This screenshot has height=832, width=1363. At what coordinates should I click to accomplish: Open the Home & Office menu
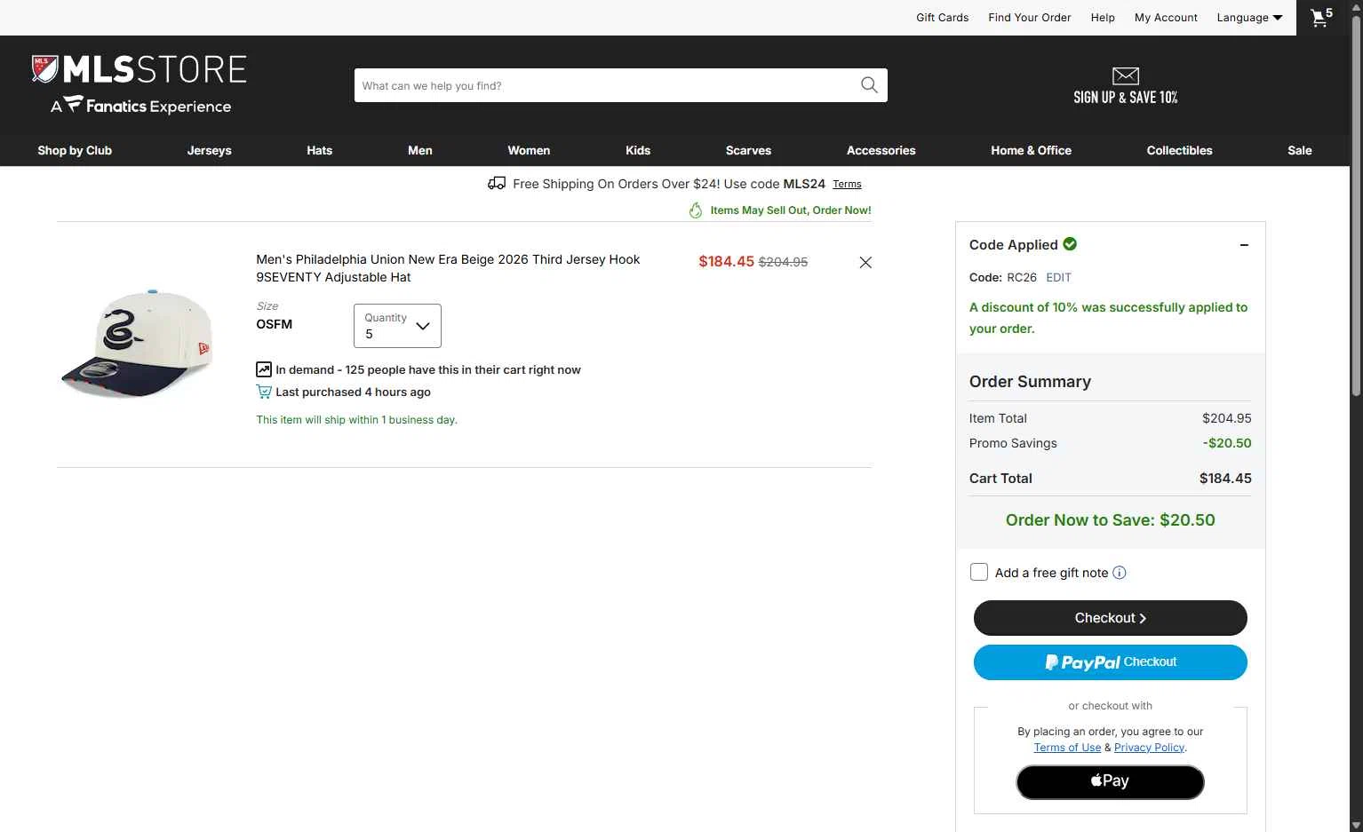[1031, 150]
